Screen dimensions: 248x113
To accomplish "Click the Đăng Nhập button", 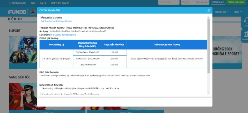I will point(218,2).
